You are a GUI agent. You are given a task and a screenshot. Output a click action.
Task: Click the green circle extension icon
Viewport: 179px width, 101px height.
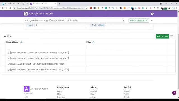(106, 8)
